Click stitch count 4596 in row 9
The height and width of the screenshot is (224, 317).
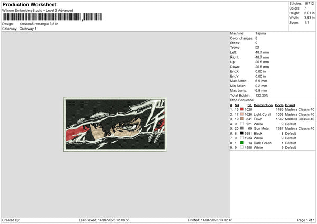tap(248, 147)
